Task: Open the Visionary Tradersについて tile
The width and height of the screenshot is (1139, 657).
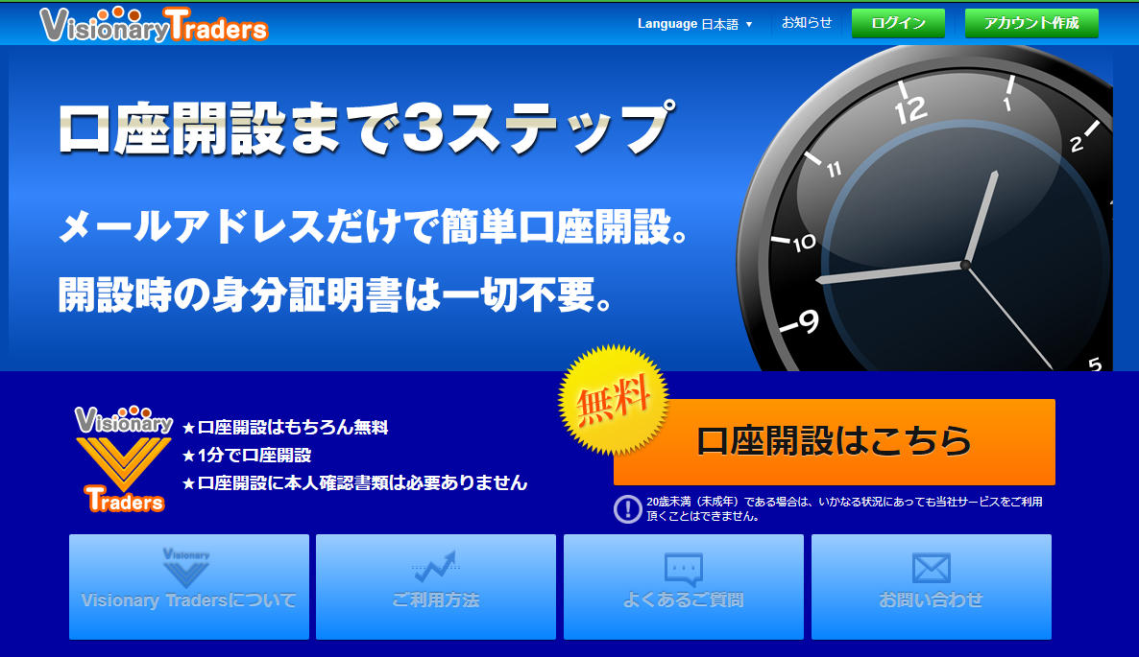Action: [189, 587]
